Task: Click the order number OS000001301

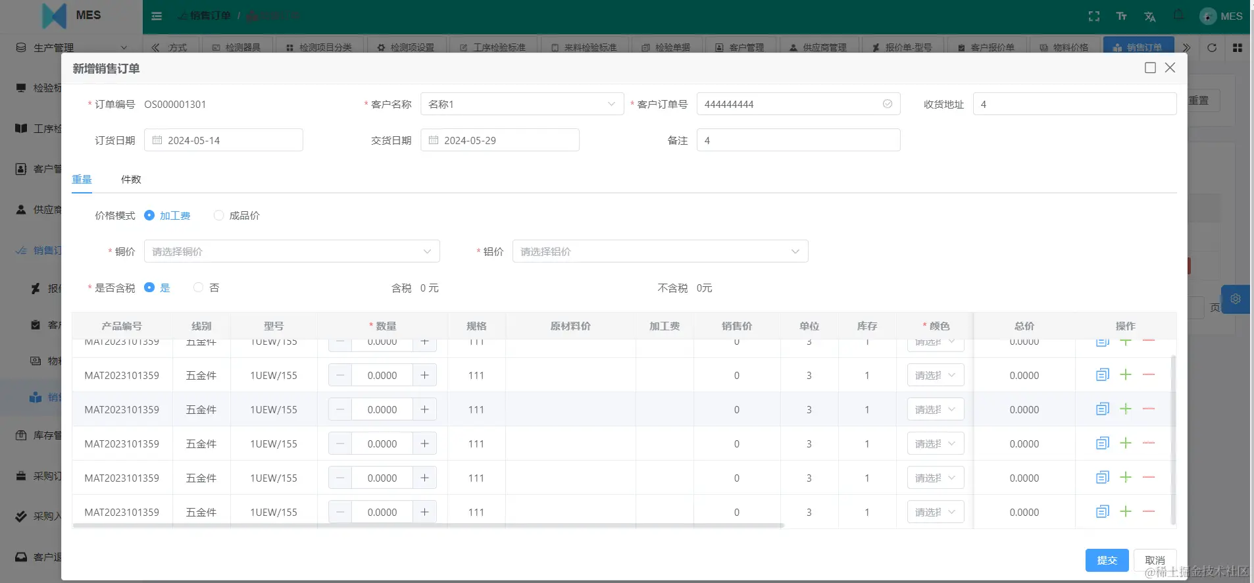Action: coord(175,104)
